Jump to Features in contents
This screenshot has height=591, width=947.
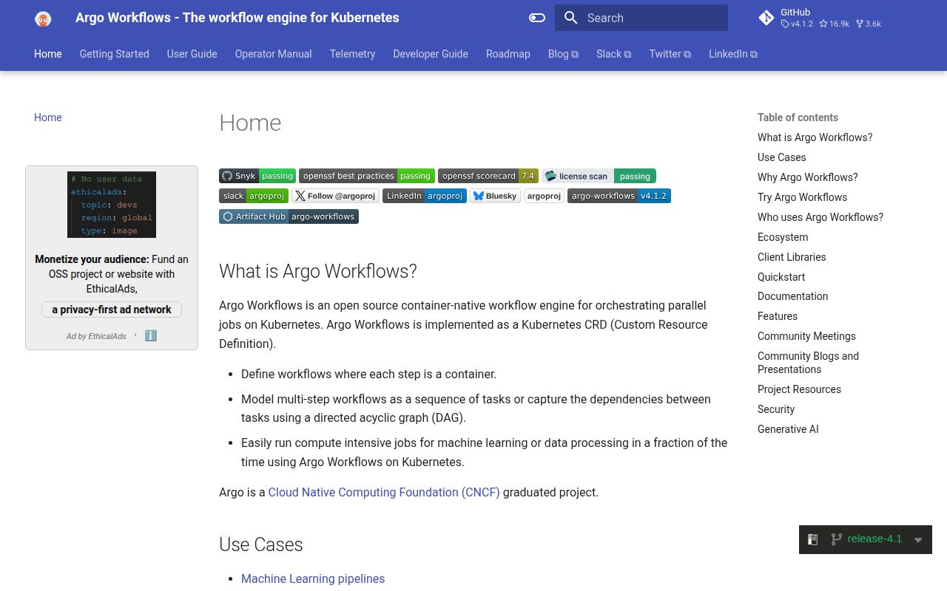pyautogui.click(x=778, y=316)
